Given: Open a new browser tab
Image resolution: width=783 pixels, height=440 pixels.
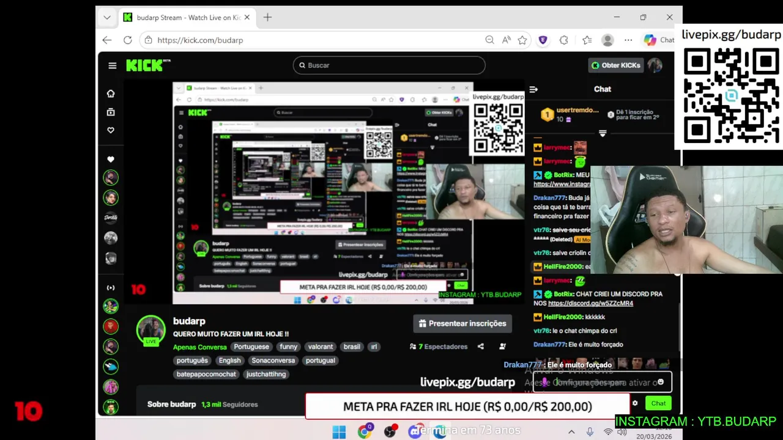Looking at the screenshot, I should tap(267, 17).
